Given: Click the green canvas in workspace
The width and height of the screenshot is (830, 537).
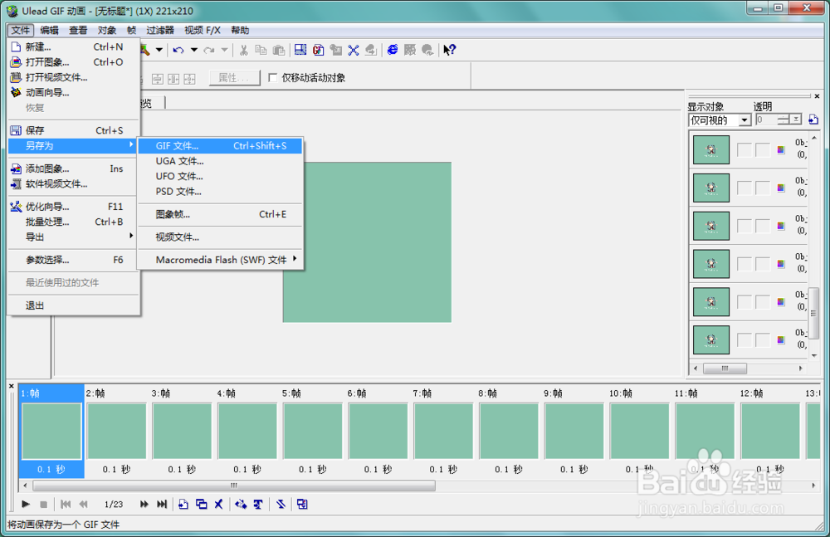Looking at the screenshot, I should 367,242.
